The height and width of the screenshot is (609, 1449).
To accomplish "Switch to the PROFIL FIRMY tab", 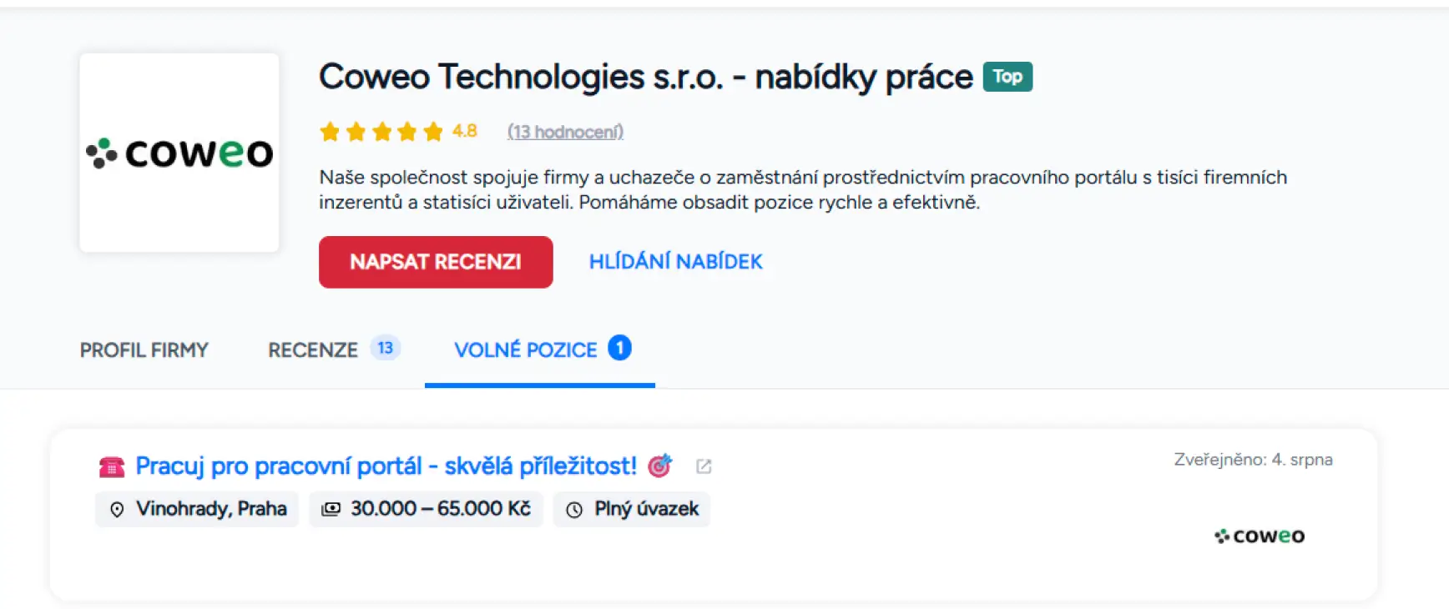I will 144,350.
